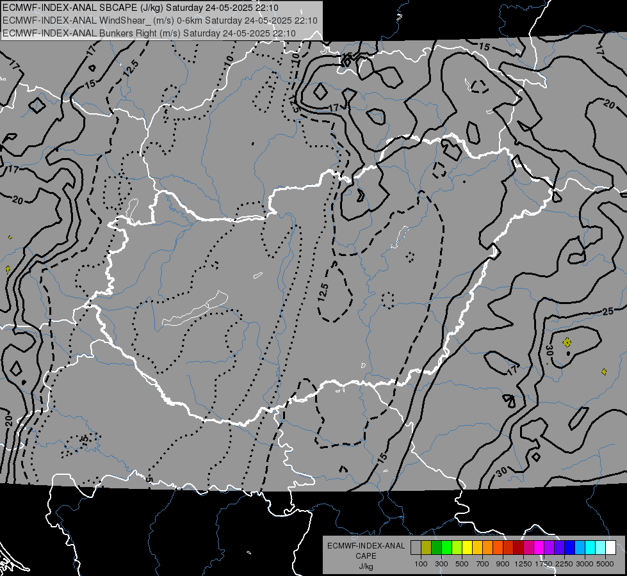The width and height of the screenshot is (627, 576).
Task: Click the CAPE word in the legend box
Action: [x=366, y=556]
